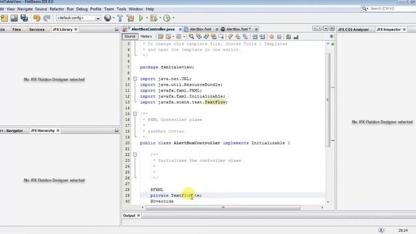The image size is (416, 234).
Task: Click the Debug project icon
Action: pyautogui.click(x=153, y=18)
